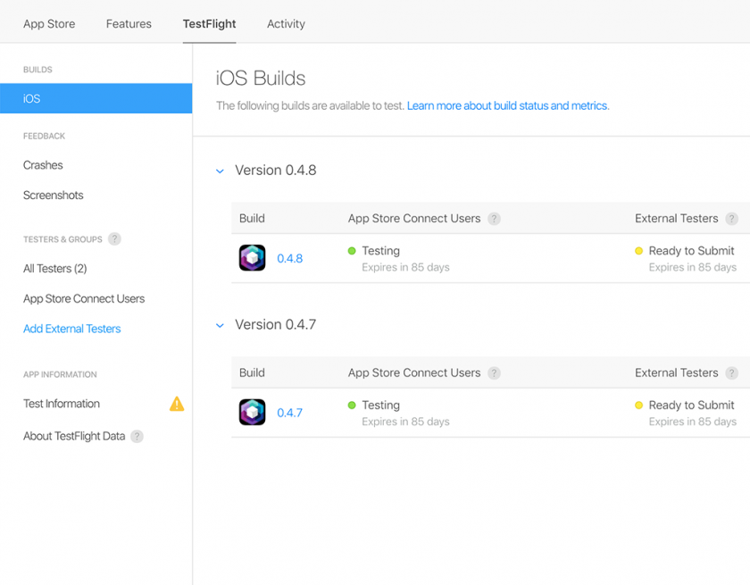Go to the Activity tab
The height and width of the screenshot is (585, 750).
click(286, 24)
